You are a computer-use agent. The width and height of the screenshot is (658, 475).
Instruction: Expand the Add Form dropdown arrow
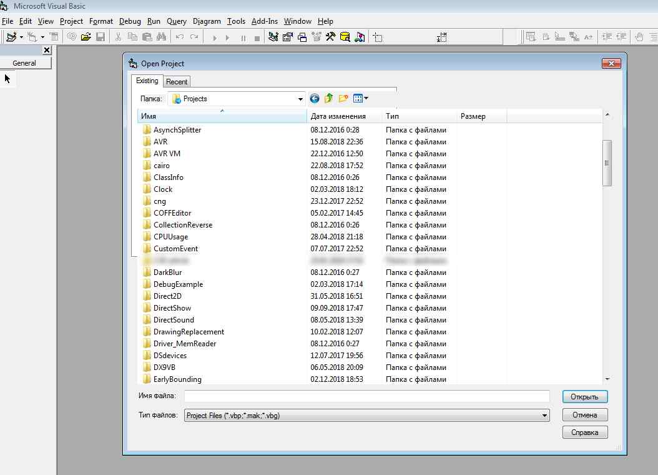(42, 37)
